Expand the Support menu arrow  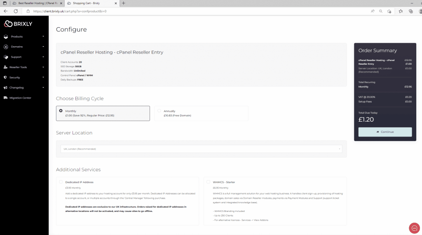point(43,57)
